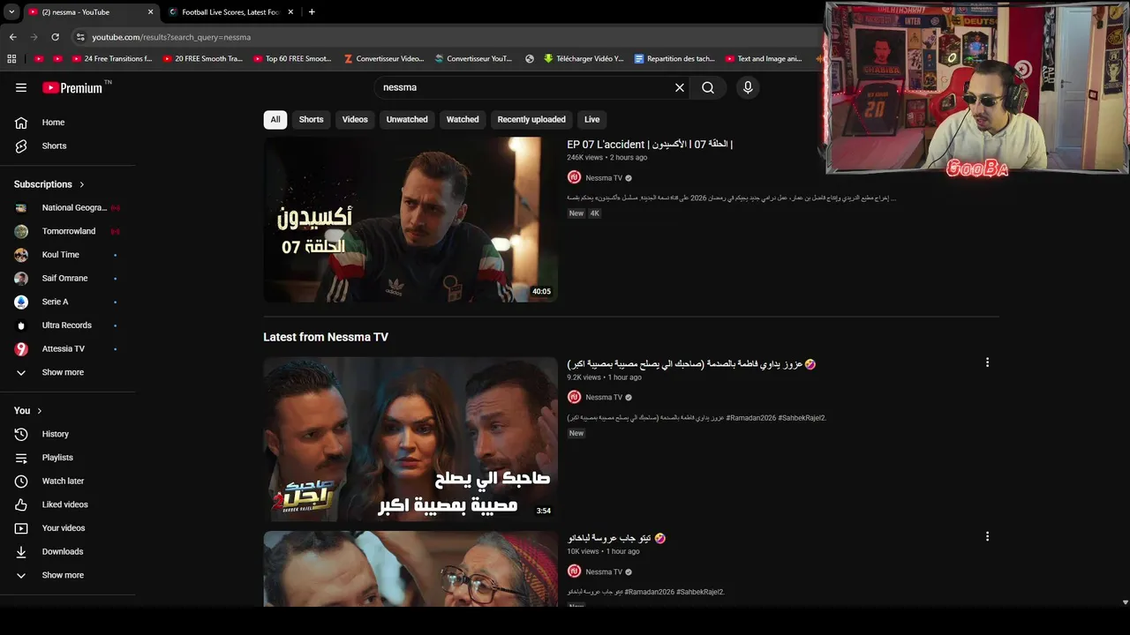The height and width of the screenshot is (635, 1130).
Task: Open EP 07 L'accident video title
Action: 650,144
